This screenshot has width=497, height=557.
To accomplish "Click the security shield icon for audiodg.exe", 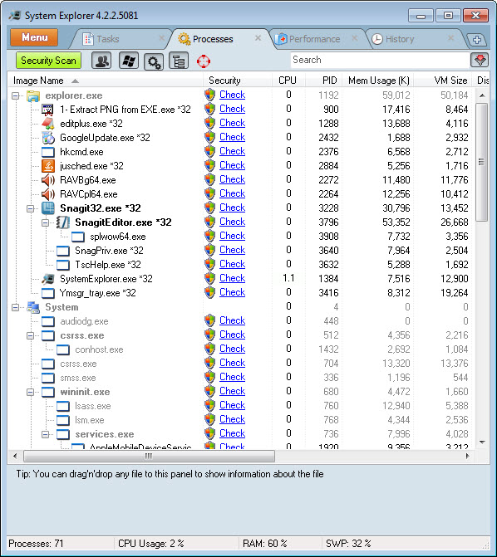I will point(210,320).
